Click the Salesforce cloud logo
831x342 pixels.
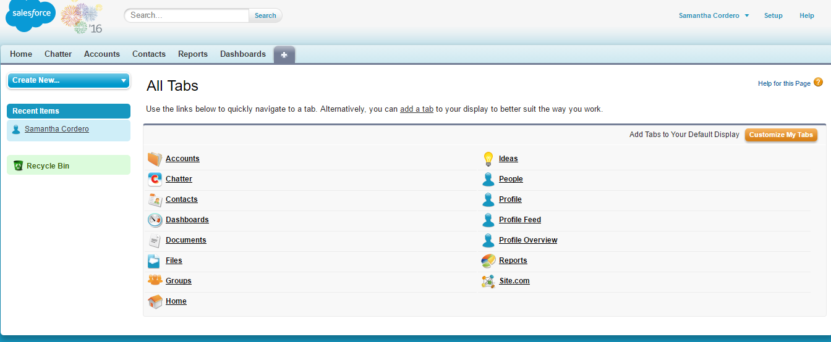click(x=30, y=15)
